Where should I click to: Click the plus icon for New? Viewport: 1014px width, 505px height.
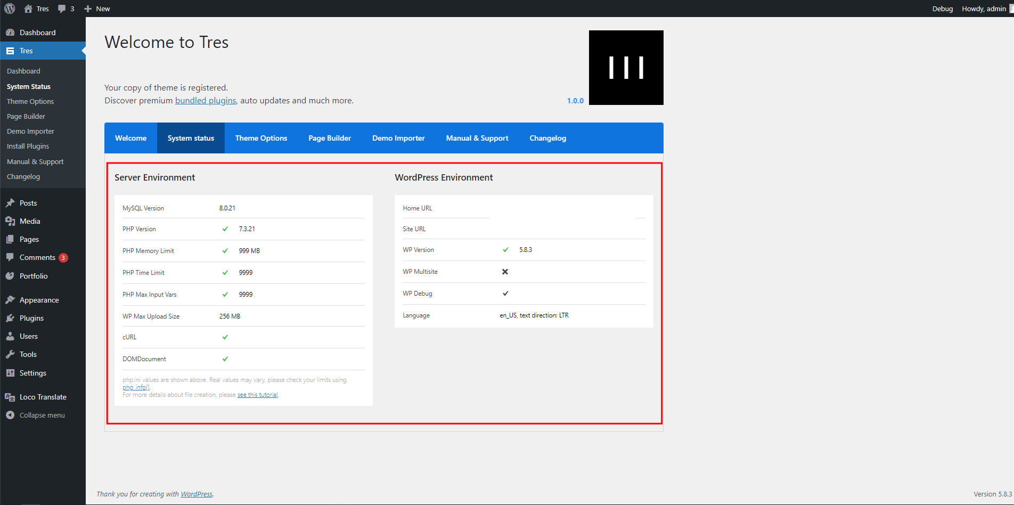[x=88, y=9]
